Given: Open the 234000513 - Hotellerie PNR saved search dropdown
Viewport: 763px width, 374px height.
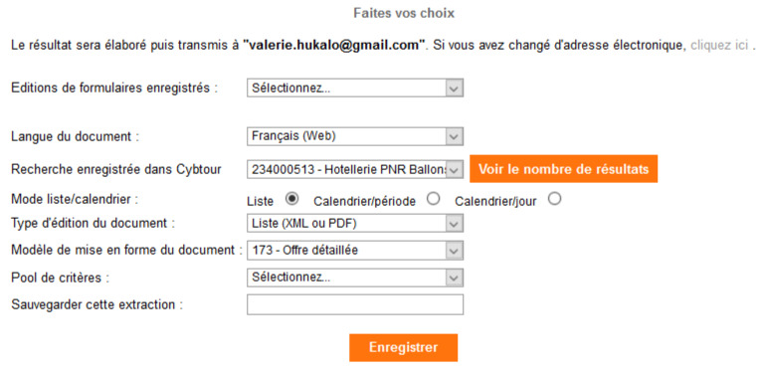Looking at the screenshot, I should pyautogui.click(x=355, y=170).
